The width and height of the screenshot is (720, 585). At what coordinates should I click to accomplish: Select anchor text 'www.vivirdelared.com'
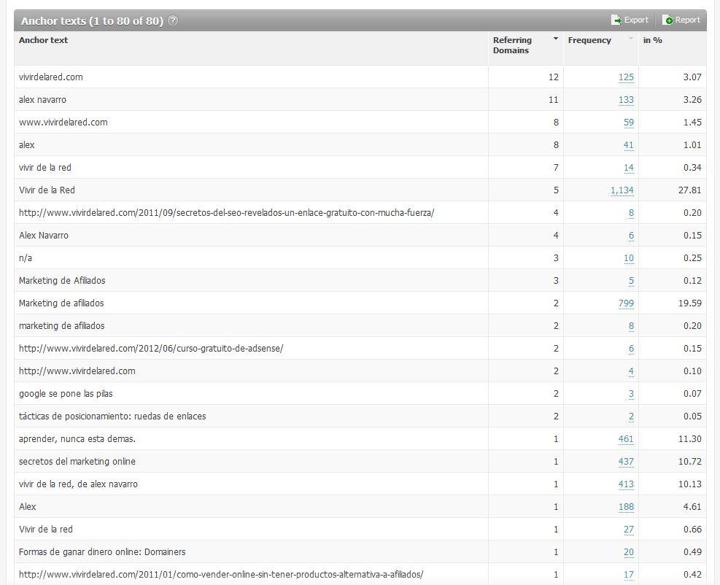point(63,122)
